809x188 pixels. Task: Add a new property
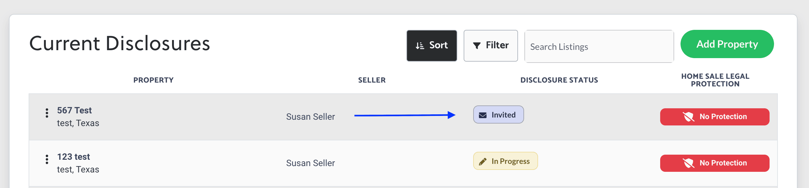[x=727, y=44]
